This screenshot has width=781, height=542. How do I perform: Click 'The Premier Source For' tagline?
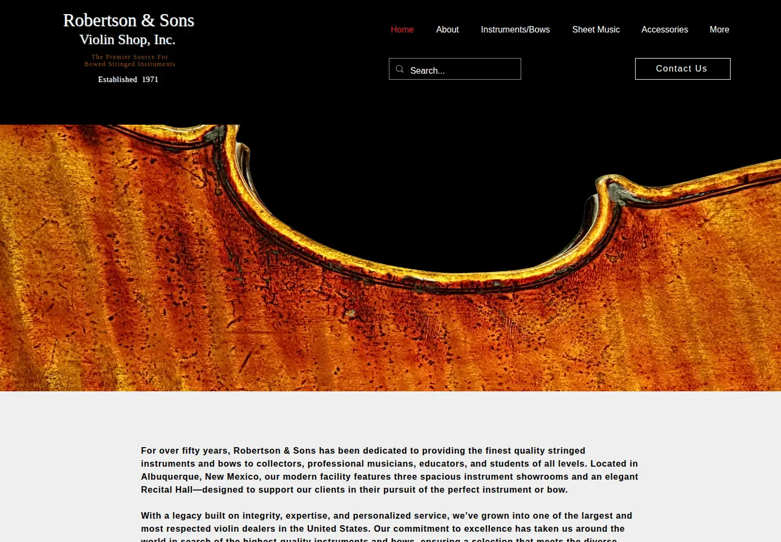130,57
